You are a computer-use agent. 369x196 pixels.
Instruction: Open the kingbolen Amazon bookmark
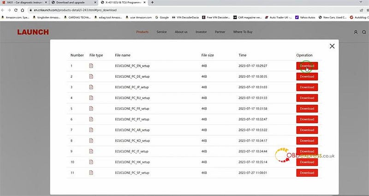point(47,17)
